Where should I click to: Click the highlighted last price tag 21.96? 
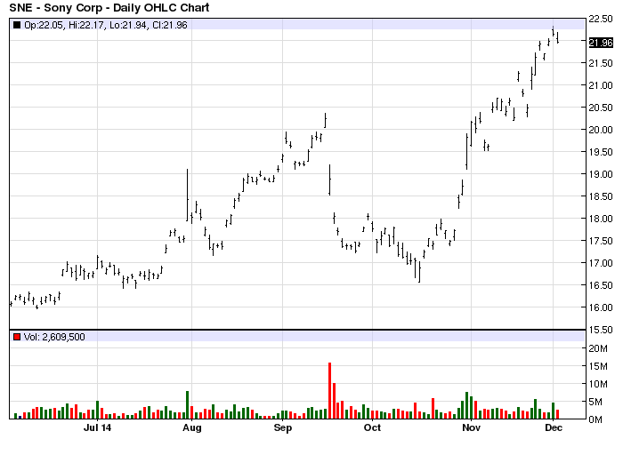[601, 43]
